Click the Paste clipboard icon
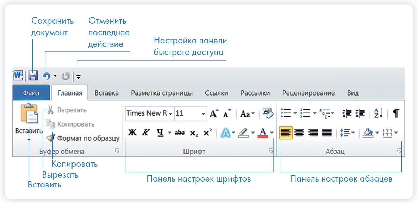This screenshot has width=418, height=203. pyautogui.click(x=29, y=115)
